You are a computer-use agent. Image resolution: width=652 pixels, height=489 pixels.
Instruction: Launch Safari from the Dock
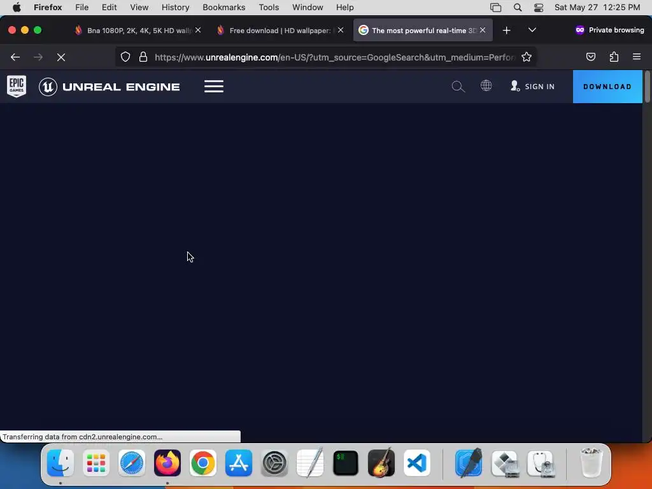[132, 463]
